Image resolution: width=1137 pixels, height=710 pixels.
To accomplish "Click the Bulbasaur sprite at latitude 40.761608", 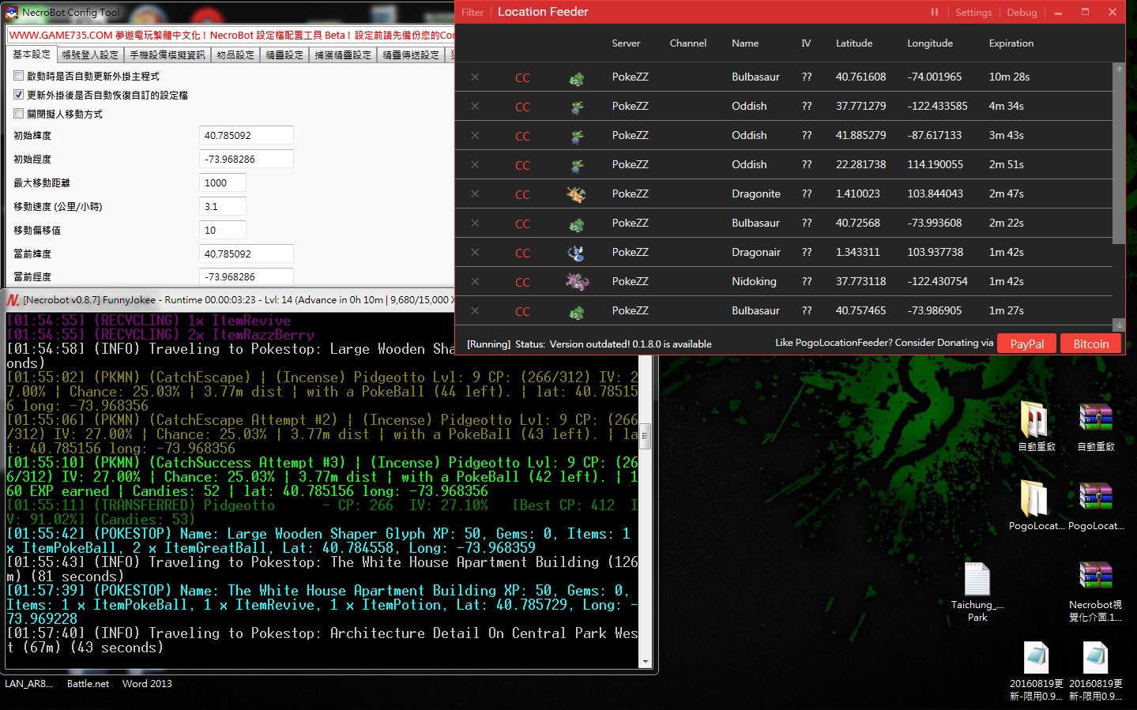I will 577,77.
